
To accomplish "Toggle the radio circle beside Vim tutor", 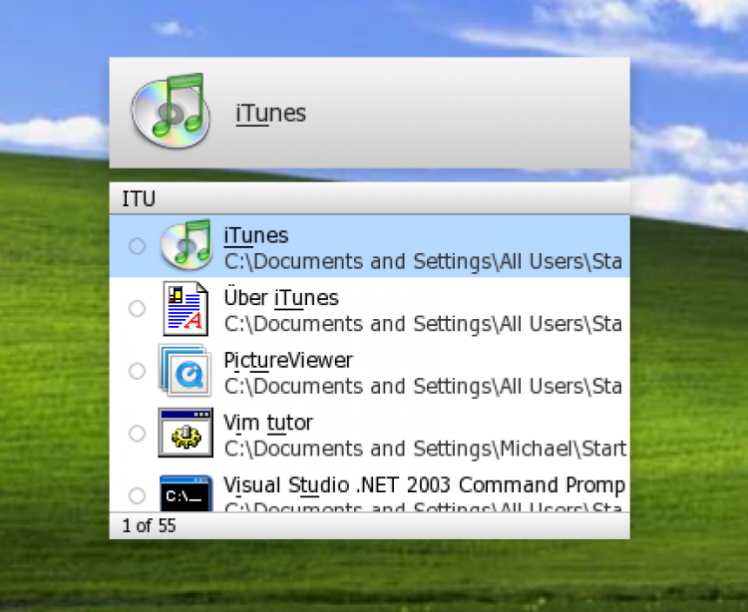I will 137,433.
